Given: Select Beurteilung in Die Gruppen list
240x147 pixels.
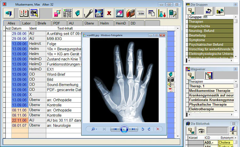Looking at the screenshot, I should click(x=210, y=35).
